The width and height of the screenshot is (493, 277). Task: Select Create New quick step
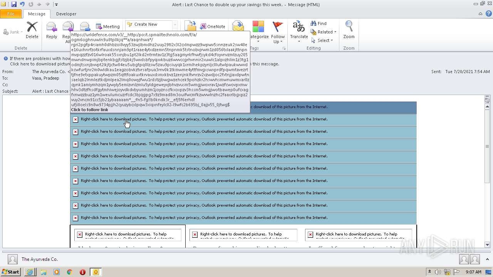pyautogui.click(x=146, y=24)
